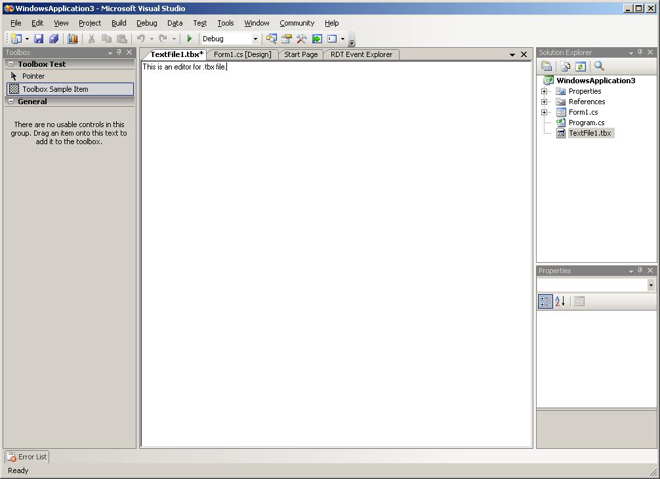Open the Debug configuration dropdown
The width and height of the screenshot is (660, 479).
pyautogui.click(x=255, y=39)
